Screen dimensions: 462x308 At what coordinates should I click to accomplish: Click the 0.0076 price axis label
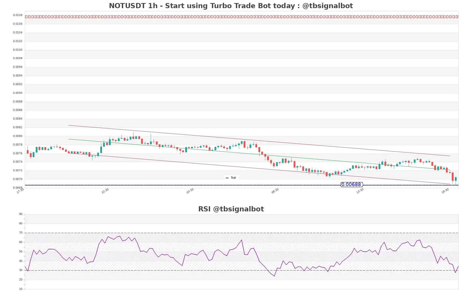pyautogui.click(x=18, y=153)
